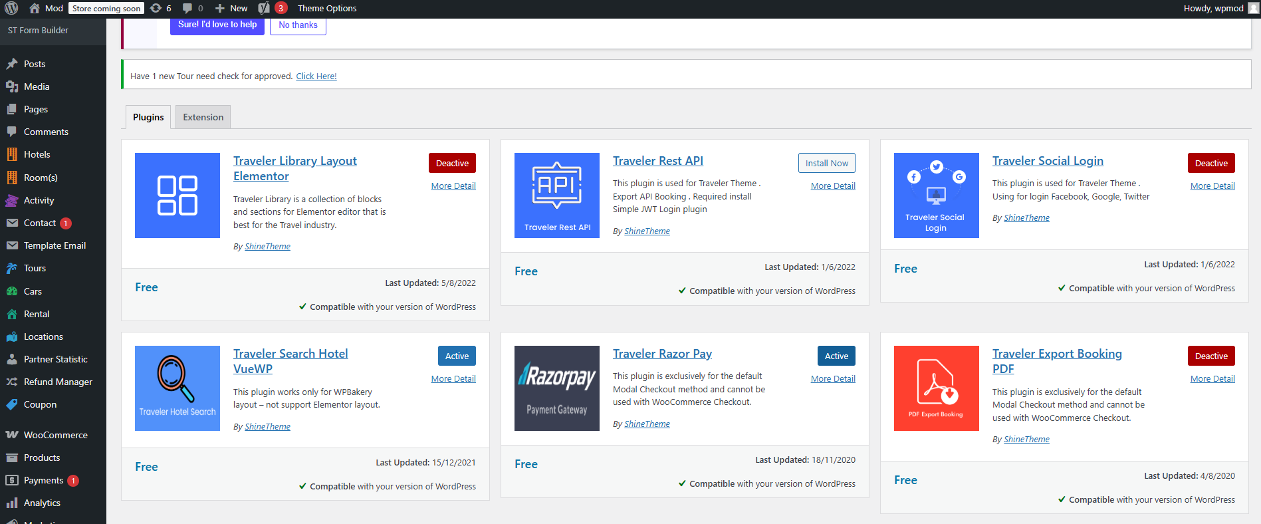Click the Rental house icon in sidebar
The image size is (1261, 524).
pyautogui.click(x=12, y=314)
